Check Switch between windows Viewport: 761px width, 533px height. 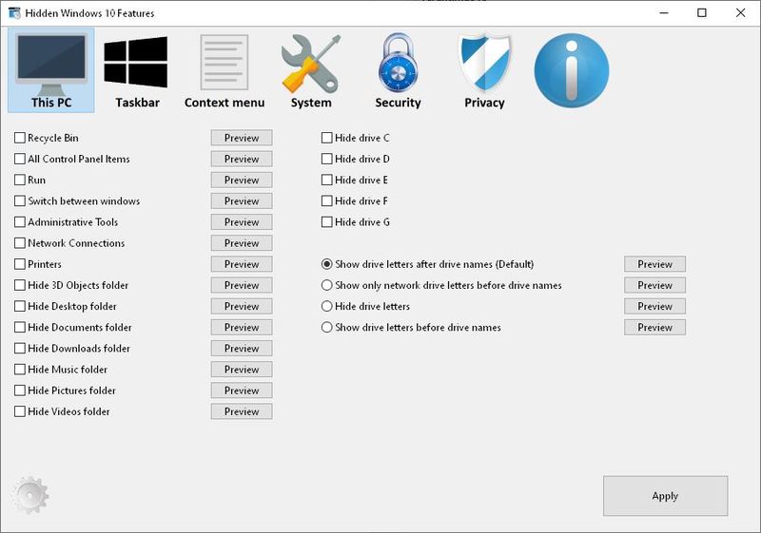20,201
